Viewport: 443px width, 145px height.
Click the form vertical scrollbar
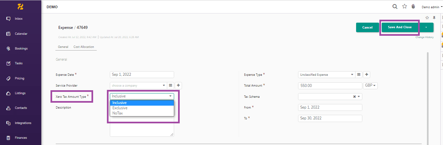coord(427,98)
